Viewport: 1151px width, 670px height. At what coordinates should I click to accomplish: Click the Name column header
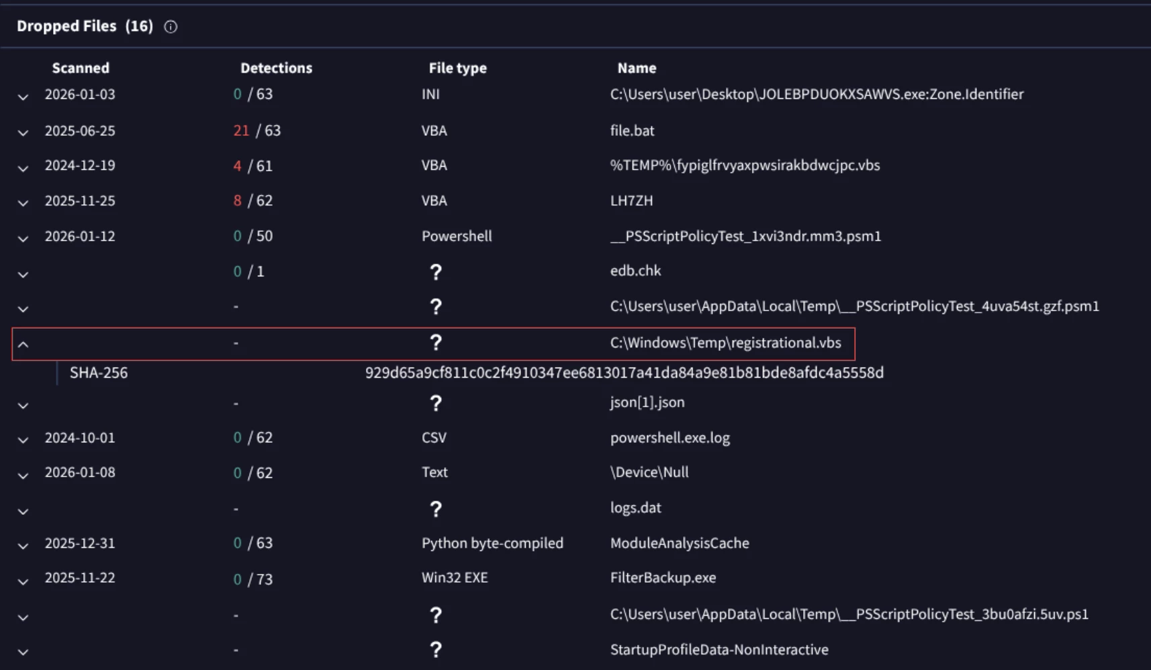pos(637,68)
